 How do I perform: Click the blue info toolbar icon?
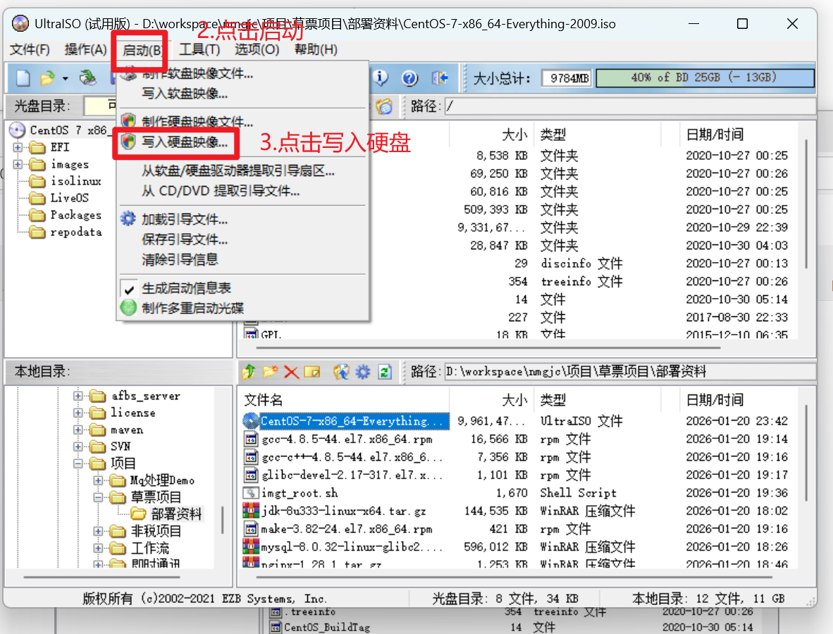coord(381,78)
